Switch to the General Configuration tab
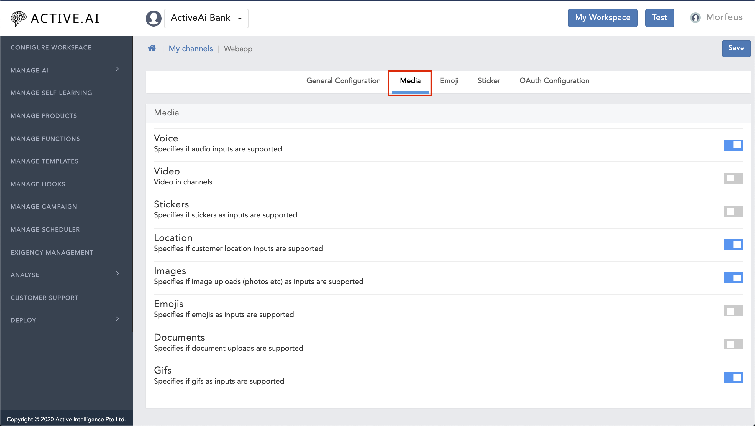 (343, 81)
